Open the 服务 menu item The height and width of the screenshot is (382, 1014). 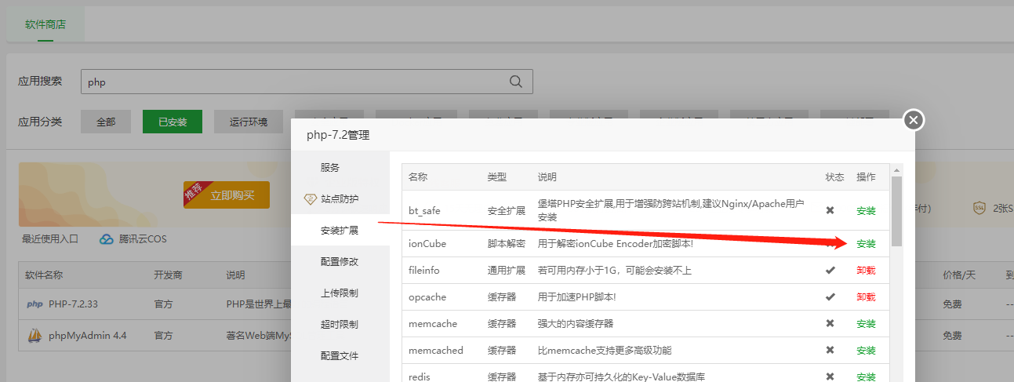tap(340, 168)
